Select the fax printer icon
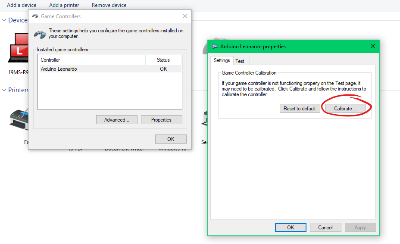Screen dimensions: 400x244 click(19, 120)
